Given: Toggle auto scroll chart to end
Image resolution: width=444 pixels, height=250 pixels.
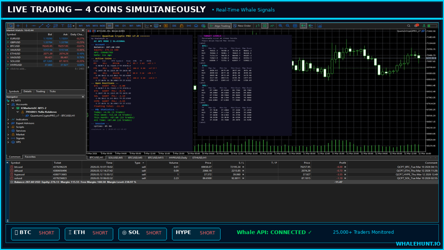Looking at the screenshot, I should 303,26.
